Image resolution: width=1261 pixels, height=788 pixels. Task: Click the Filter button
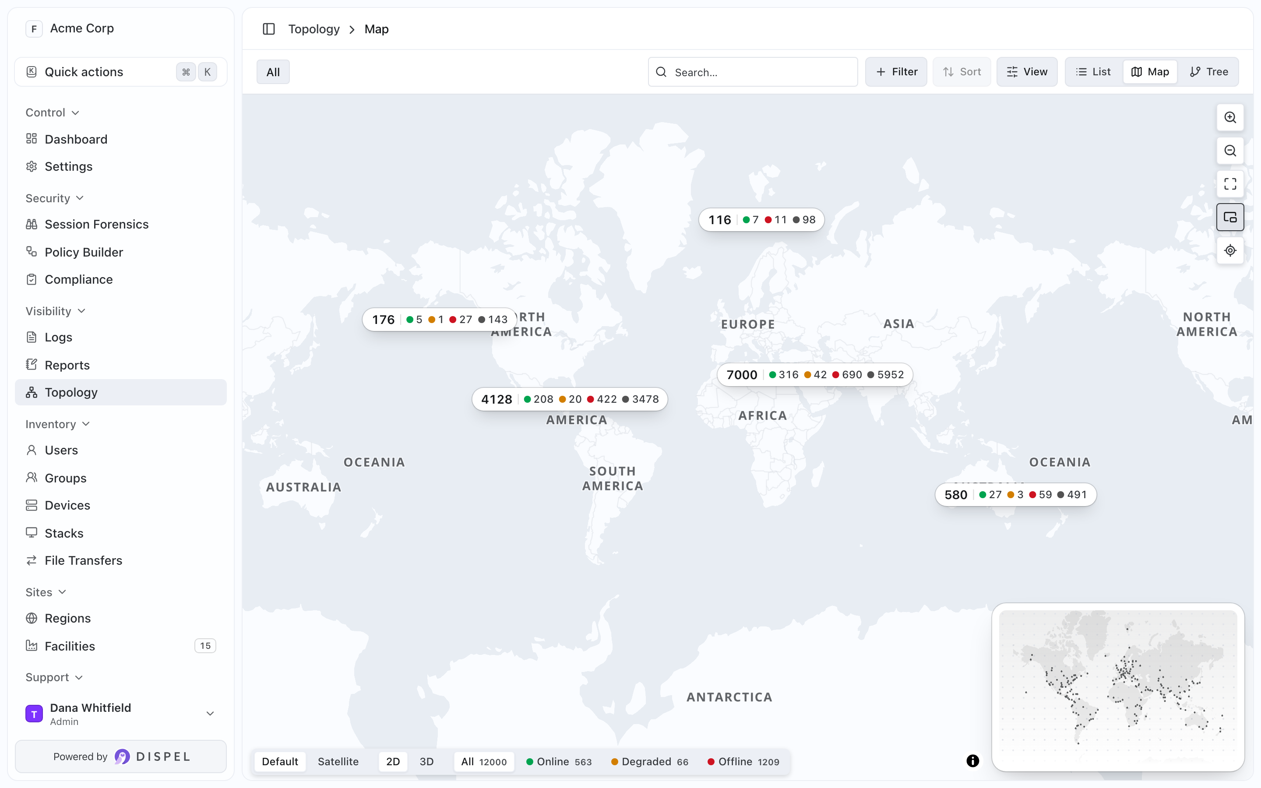point(896,72)
